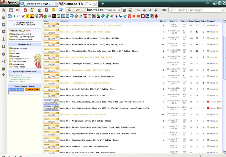Click the reload page icon
226x157 pixels.
[125, 10]
